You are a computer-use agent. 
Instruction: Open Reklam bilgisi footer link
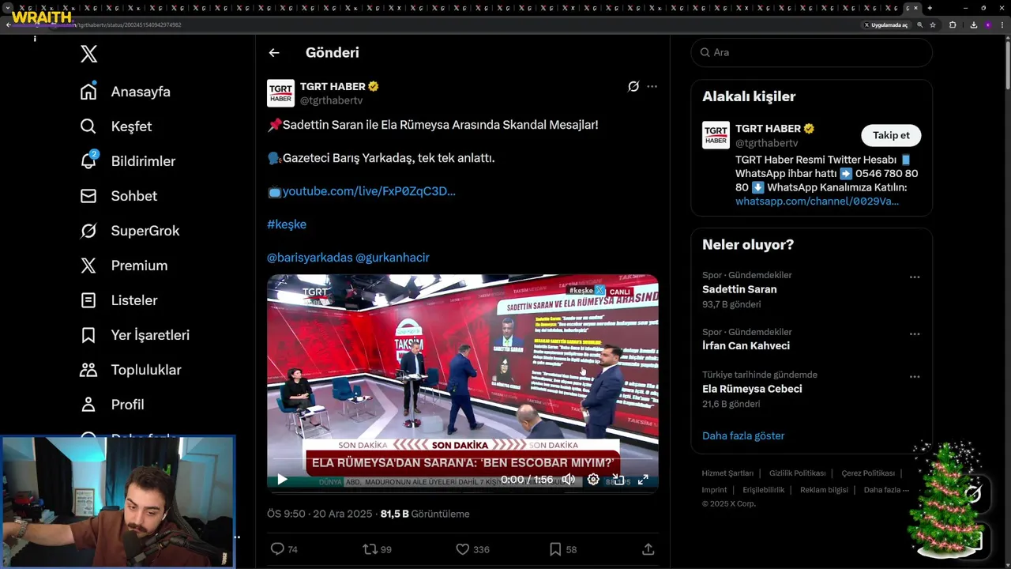824,490
